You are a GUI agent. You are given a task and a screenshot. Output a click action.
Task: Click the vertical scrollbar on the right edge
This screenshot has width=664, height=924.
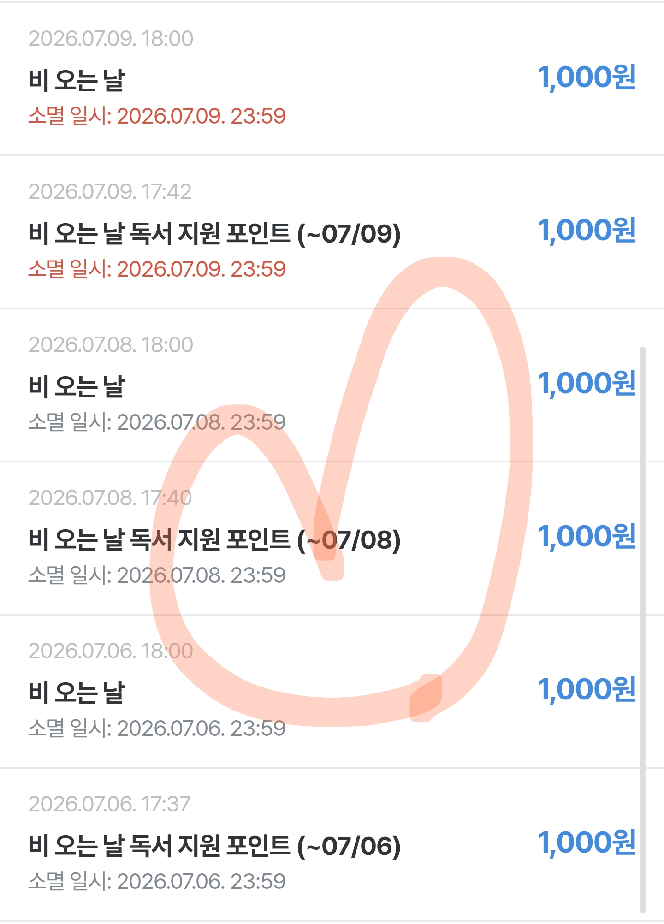tap(643, 629)
